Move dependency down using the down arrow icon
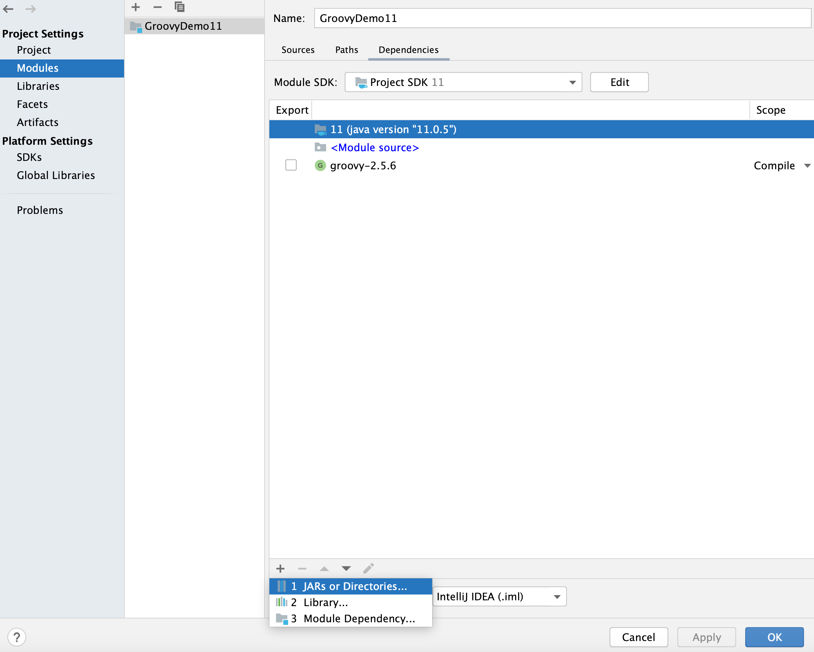814x652 pixels. tap(346, 569)
